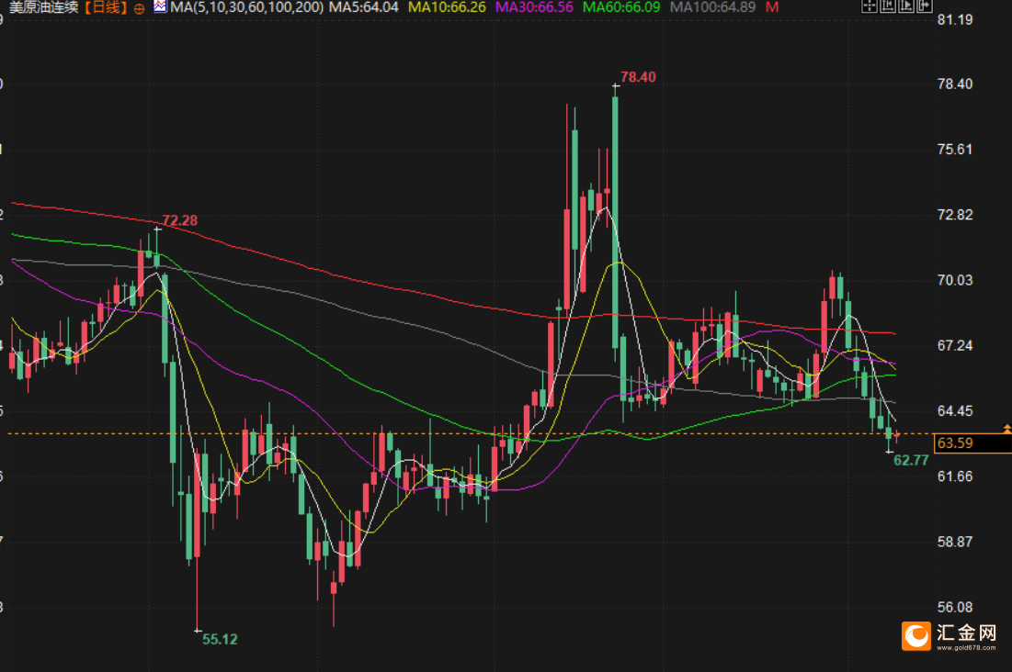Click the 美原油连续 instrument title
1012x672 pixels.
[44, 7]
